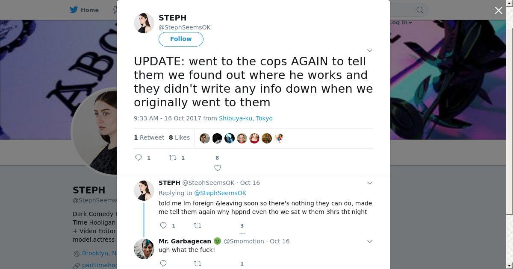
Task: Open the main tweet's more options chevron
Action: point(370,50)
